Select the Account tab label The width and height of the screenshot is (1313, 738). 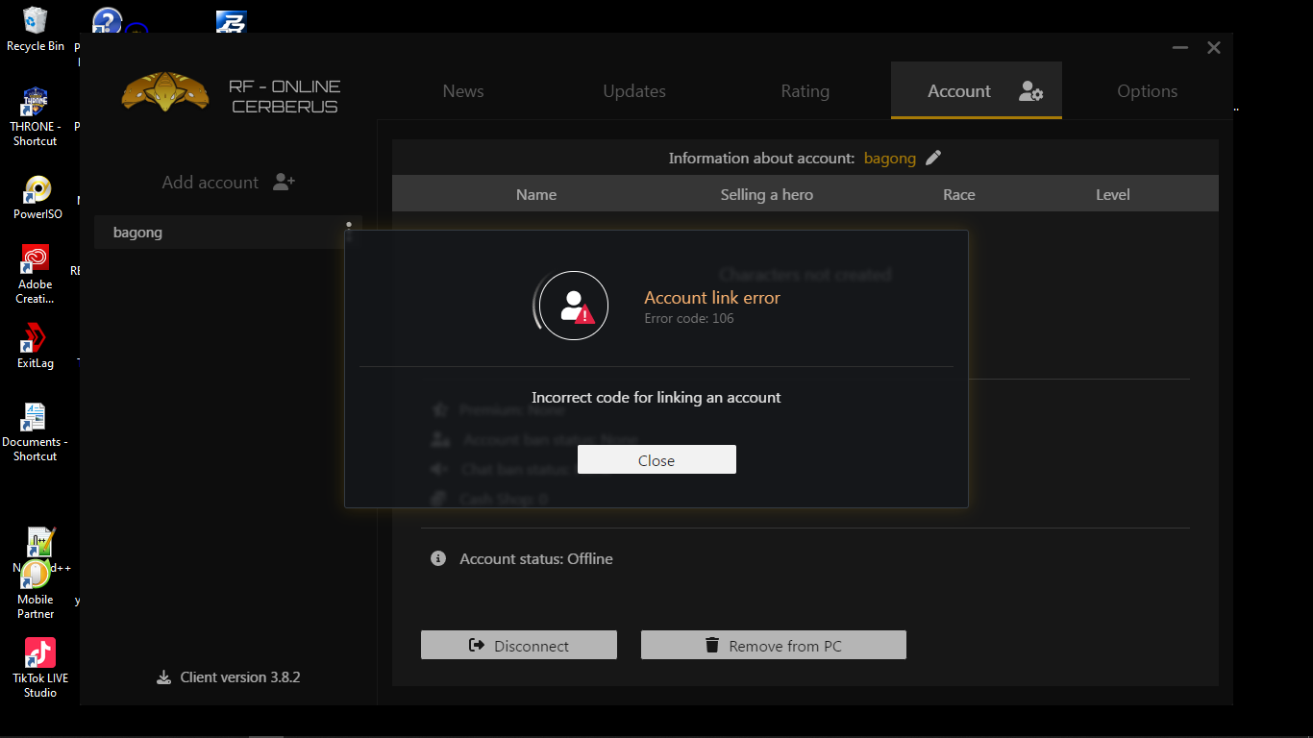pos(959,91)
